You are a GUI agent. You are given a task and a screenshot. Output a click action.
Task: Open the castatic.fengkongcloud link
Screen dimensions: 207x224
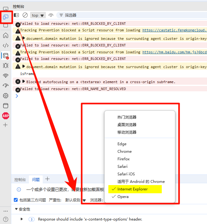point(175,30)
